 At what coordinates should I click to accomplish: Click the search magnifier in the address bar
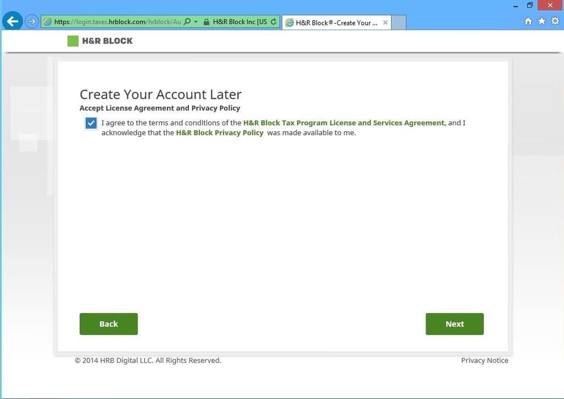pos(187,21)
